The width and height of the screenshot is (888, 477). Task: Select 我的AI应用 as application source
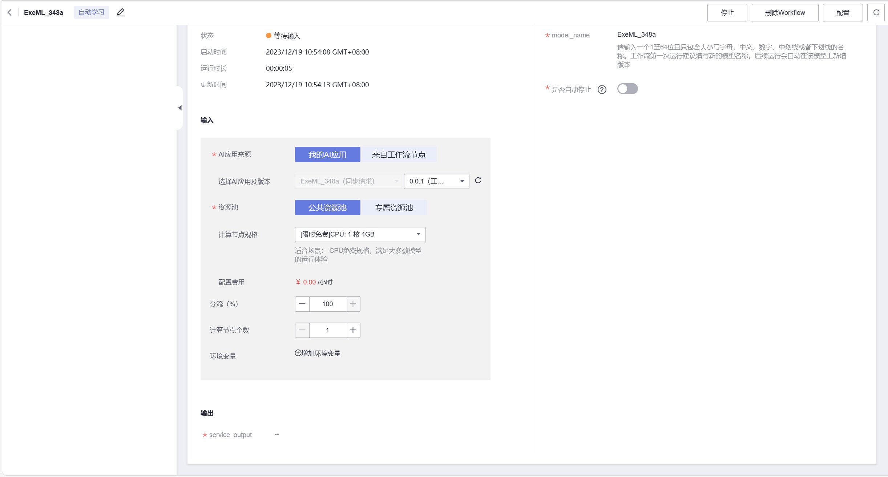327,154
